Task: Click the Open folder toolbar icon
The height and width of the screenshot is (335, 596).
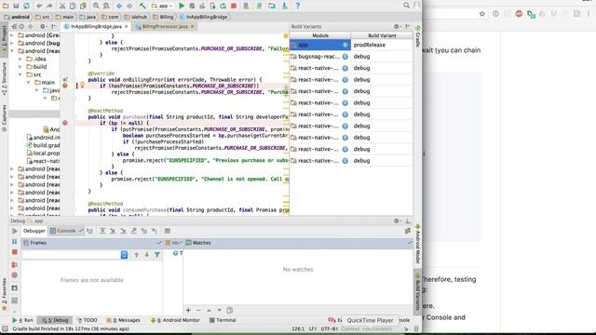Action: click(6, 6)
